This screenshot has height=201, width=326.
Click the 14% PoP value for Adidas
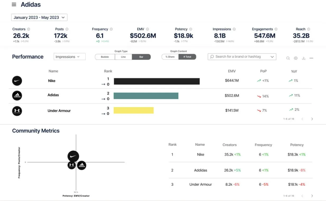(265, 96)
